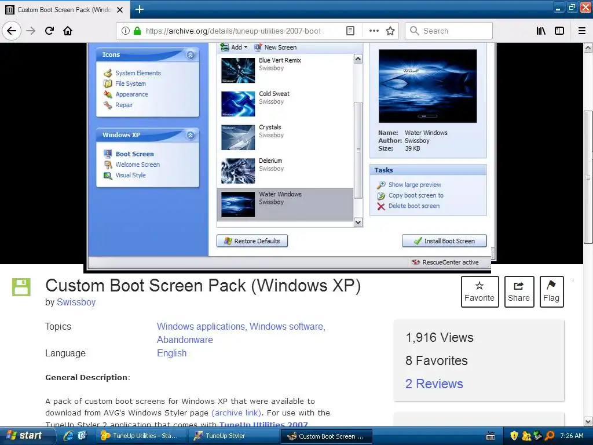Open the Add dropdown in Styler toolbar
This screenshot has width=593, height=445.
click(x=234, y=48)
